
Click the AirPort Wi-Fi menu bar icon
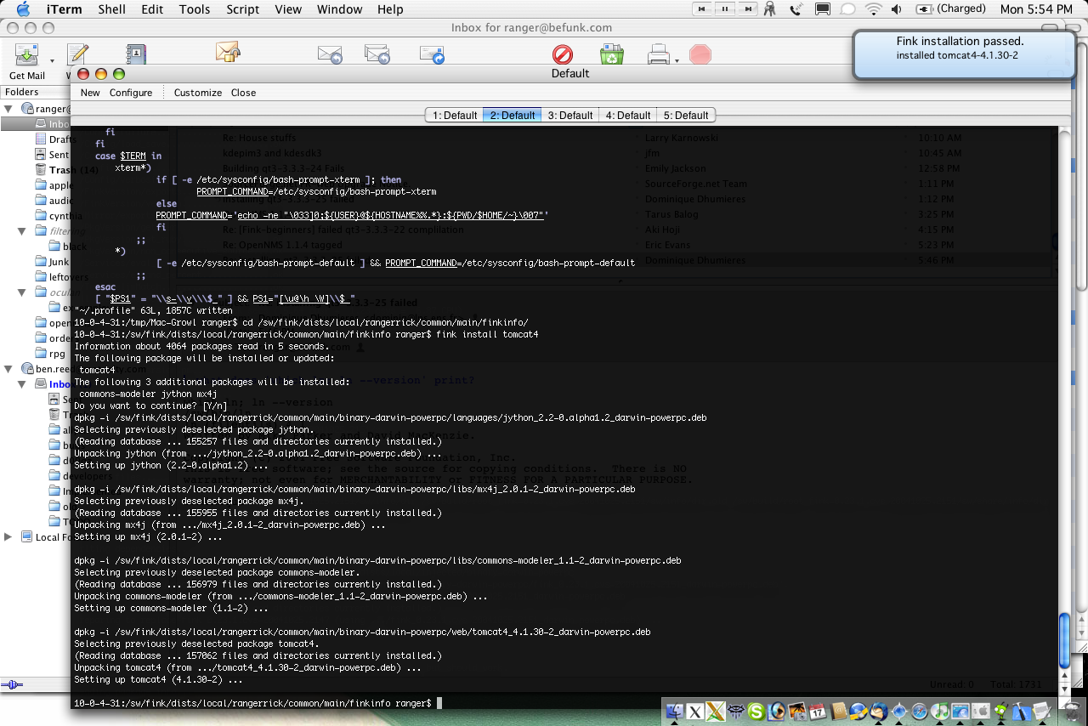point(873,9)
